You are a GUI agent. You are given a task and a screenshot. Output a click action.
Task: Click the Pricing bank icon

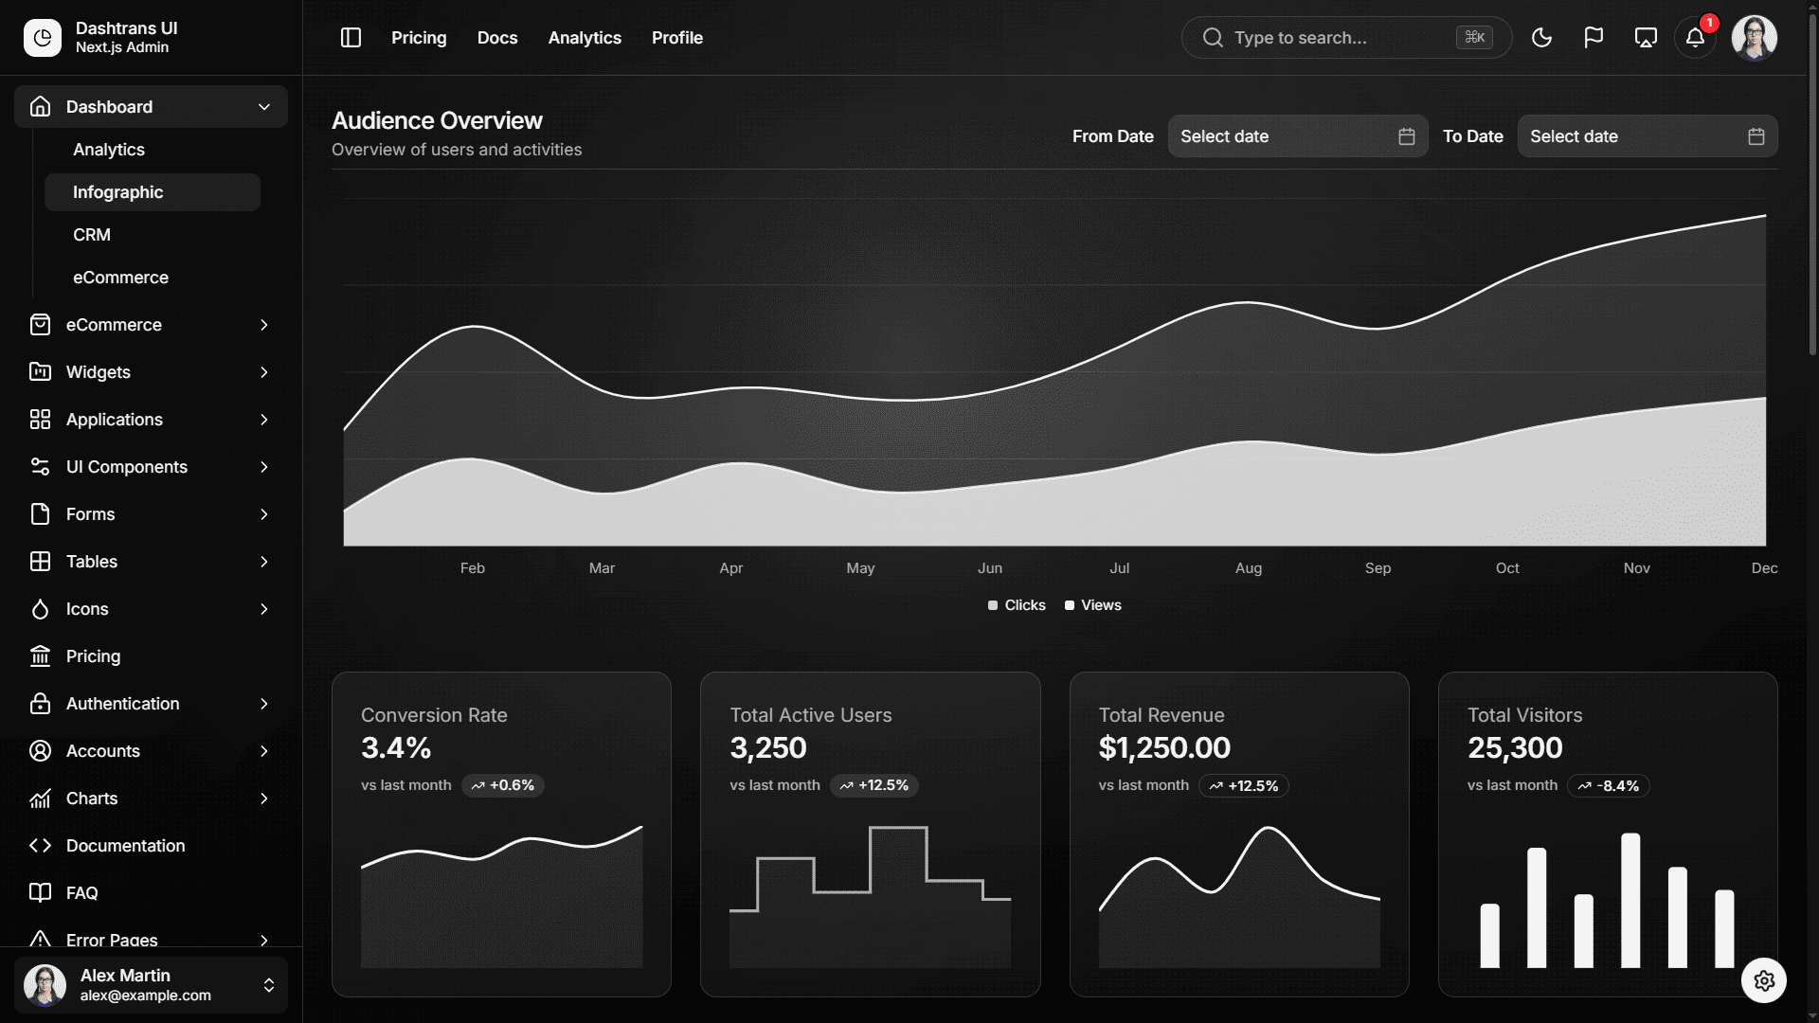click(40, 656)
